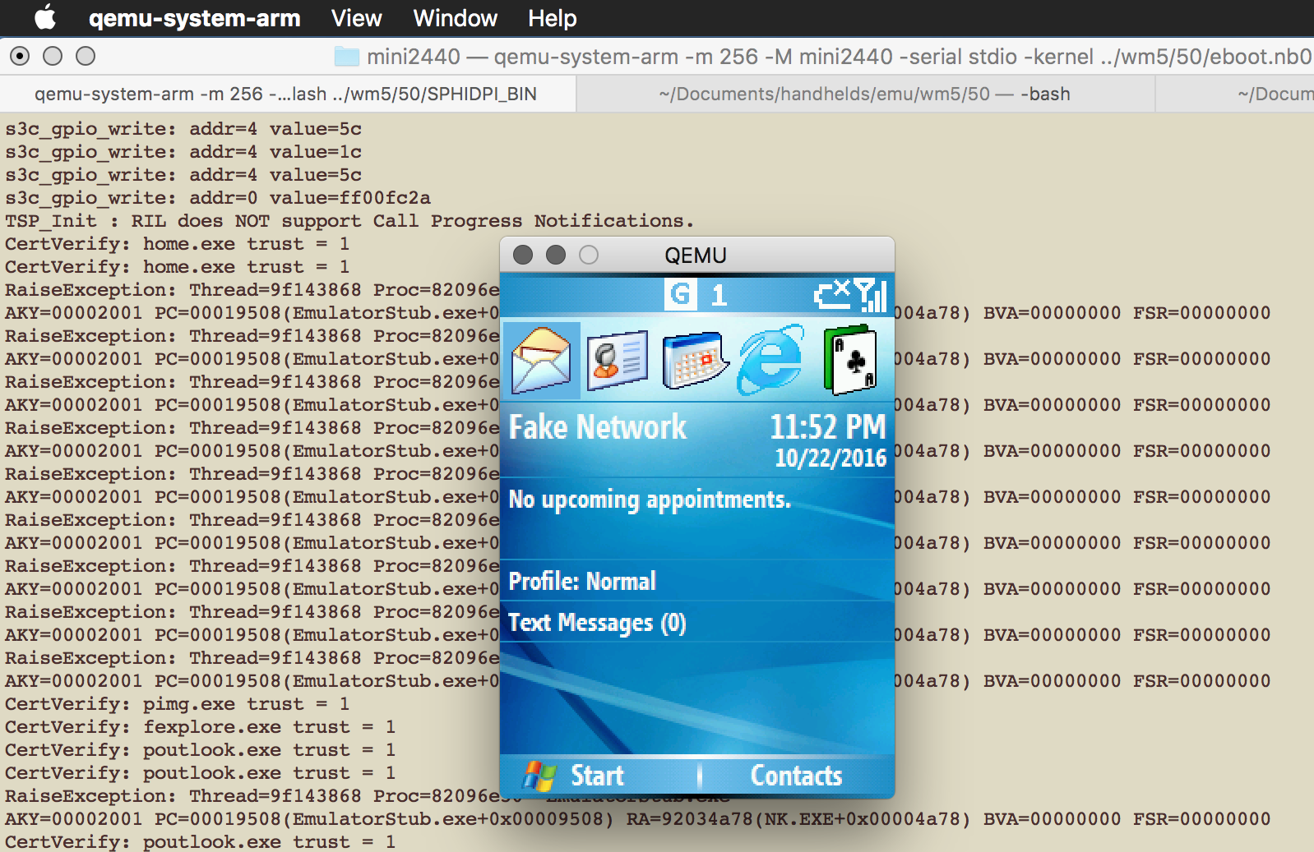Open the Calendar icon in emulator
Viewport: 1314px width, 852px height.
(695, 359)
